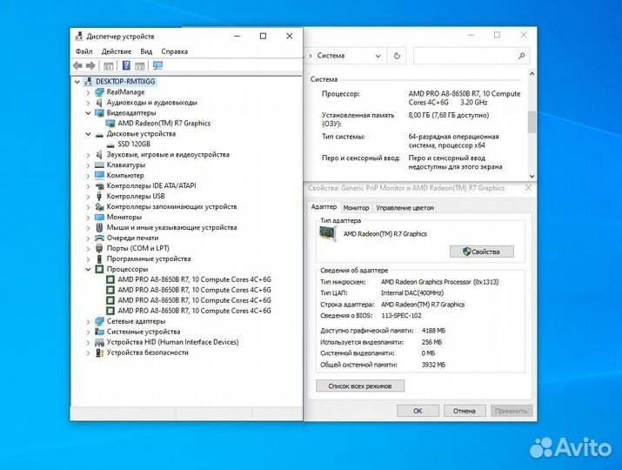Select the Порты (COM и LPT) icon
Image resolution: width=622 pixels, height=470 pixels.
click(99, 249)
